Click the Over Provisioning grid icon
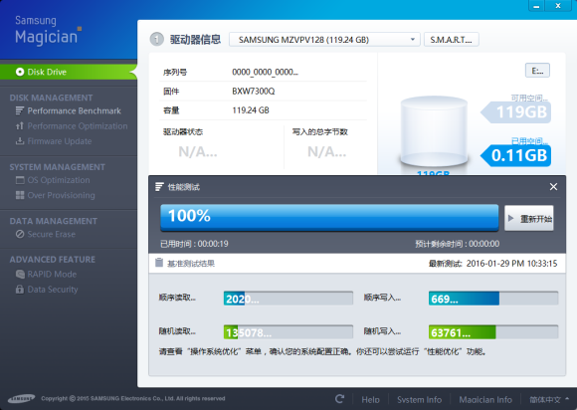This screenshot has width=577, height=410. [20, 195]
